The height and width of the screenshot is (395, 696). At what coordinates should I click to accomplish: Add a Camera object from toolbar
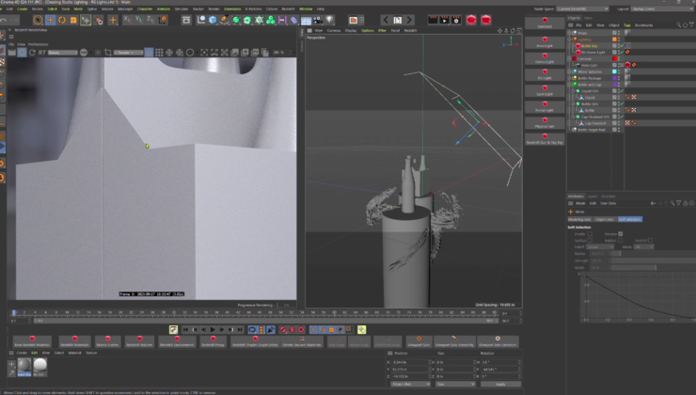click(318, 20)
